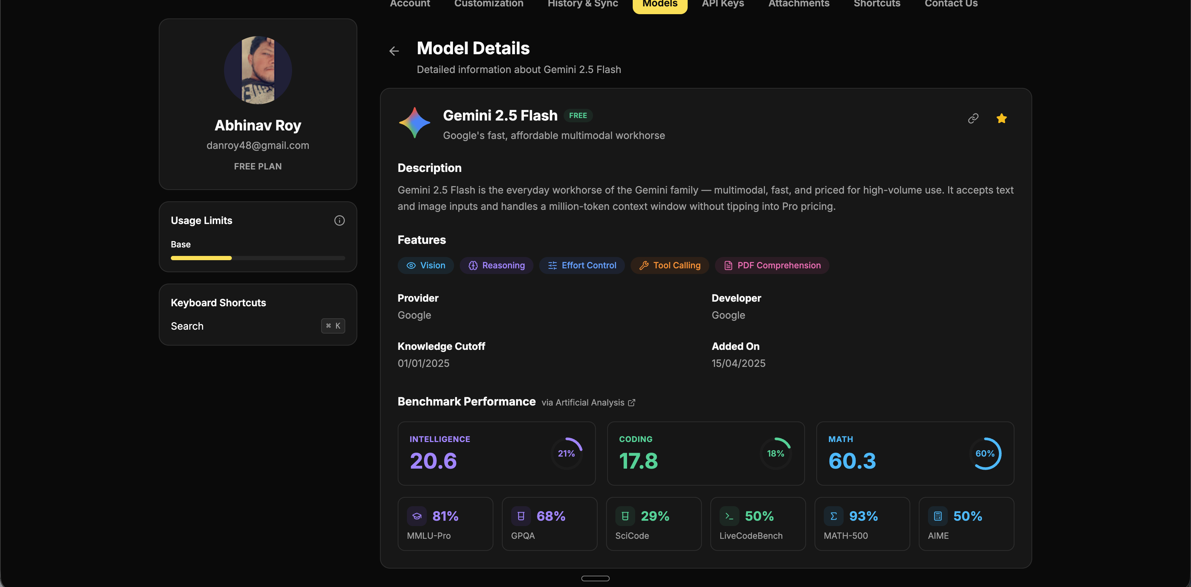This screenshot has height=587, width=1191.
Task: Open the via Artificial Analysis link
Action: (588, 403)
